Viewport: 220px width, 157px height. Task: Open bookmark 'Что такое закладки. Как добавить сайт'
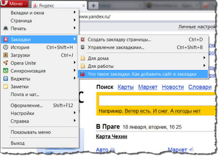[143, 74]
